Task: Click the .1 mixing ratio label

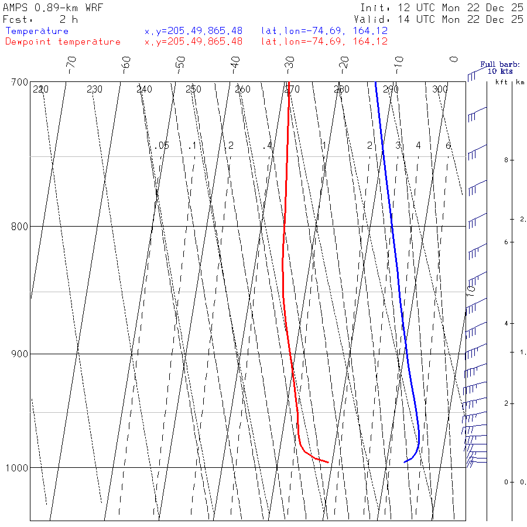Action: pos(192,146)
